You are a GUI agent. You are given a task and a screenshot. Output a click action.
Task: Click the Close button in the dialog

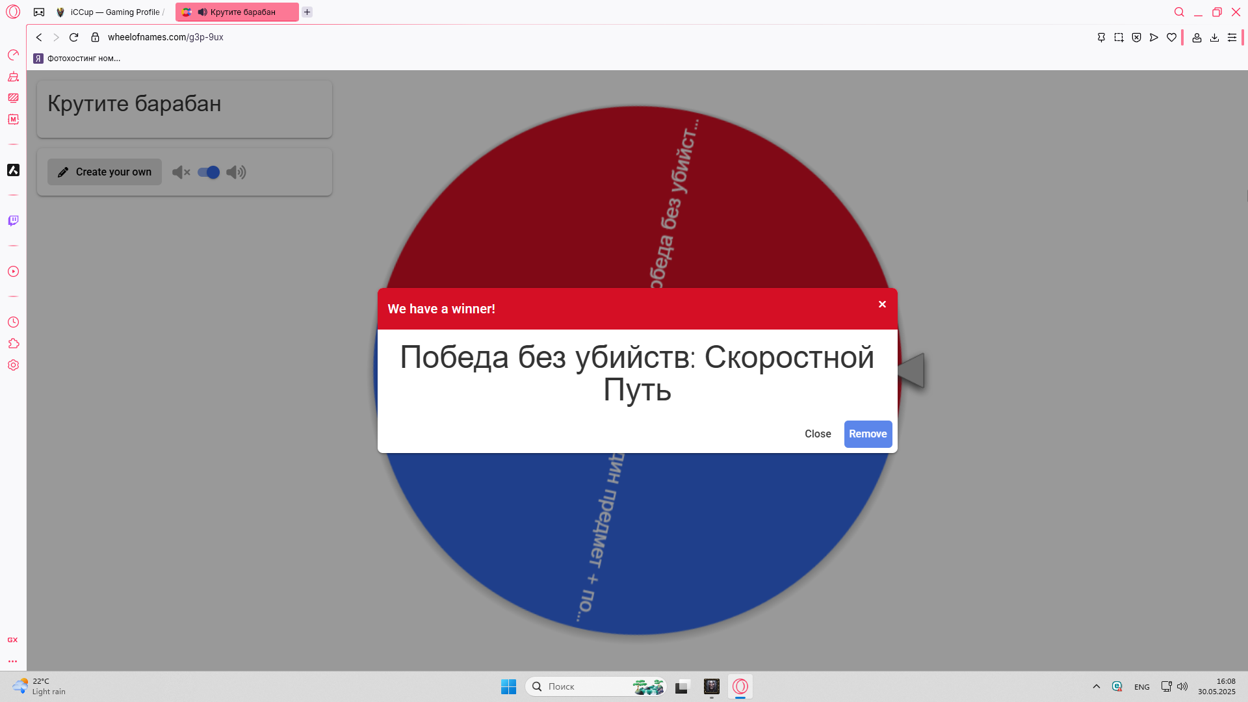click(818, 434)
